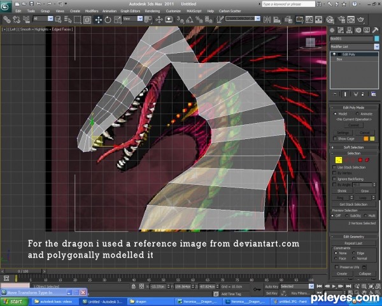Click the Shrink selection button
The width and height of the screenshot is (382, 306).
pos(342,191)
